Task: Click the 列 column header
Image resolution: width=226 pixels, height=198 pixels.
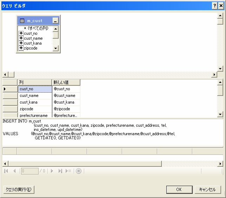Action: pos(34,82)
